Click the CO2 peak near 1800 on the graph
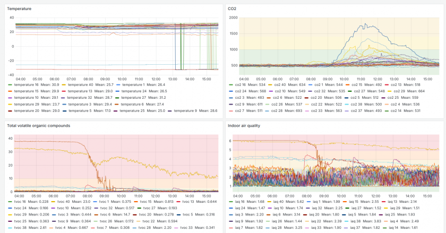 pos(364,24)
